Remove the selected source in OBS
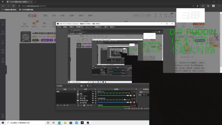Image resolution: width=222 pixels, height=125 pixels. coord(81,106)
